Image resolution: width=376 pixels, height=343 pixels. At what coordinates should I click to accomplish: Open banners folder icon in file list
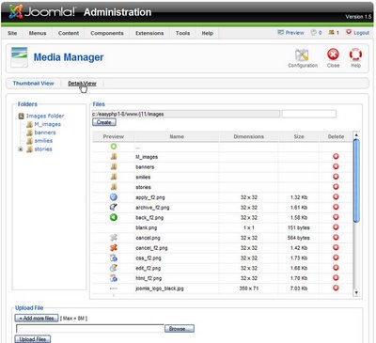click(x=114, y=166)
